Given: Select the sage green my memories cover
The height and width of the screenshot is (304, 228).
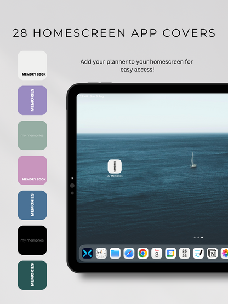Looking at the screenshot, I should click(x=32, y=135).
